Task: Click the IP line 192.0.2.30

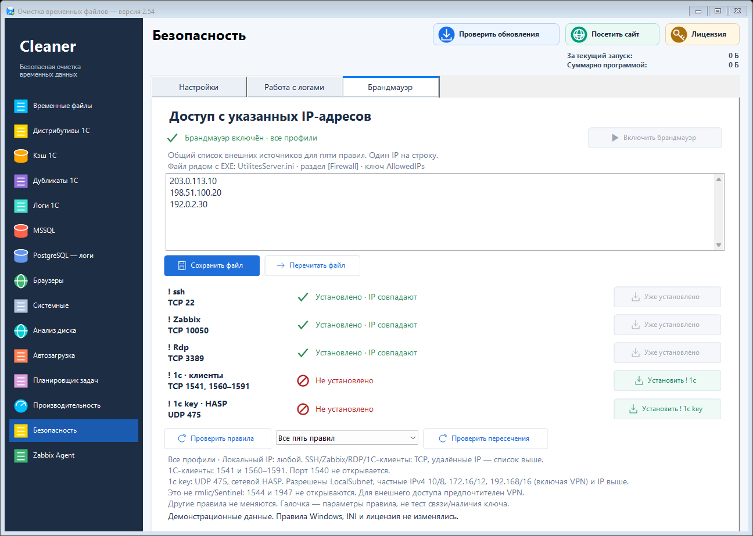Action: coord(188,204)
